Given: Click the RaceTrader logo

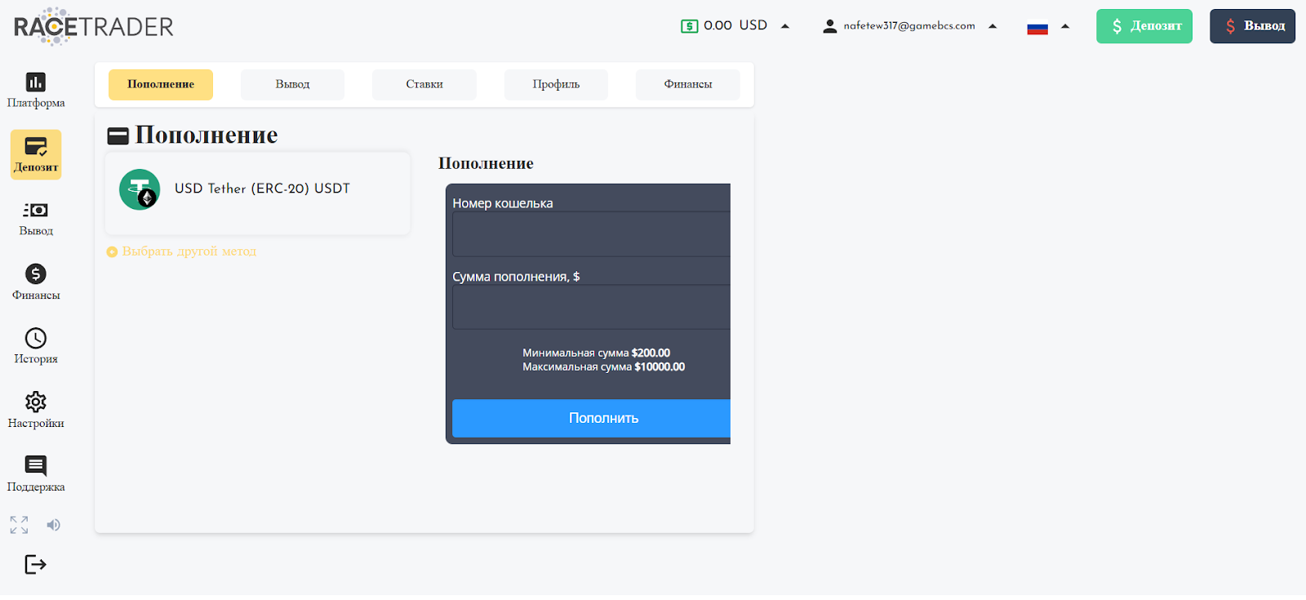Looking at the screenshot, I should tap(94, 27).
